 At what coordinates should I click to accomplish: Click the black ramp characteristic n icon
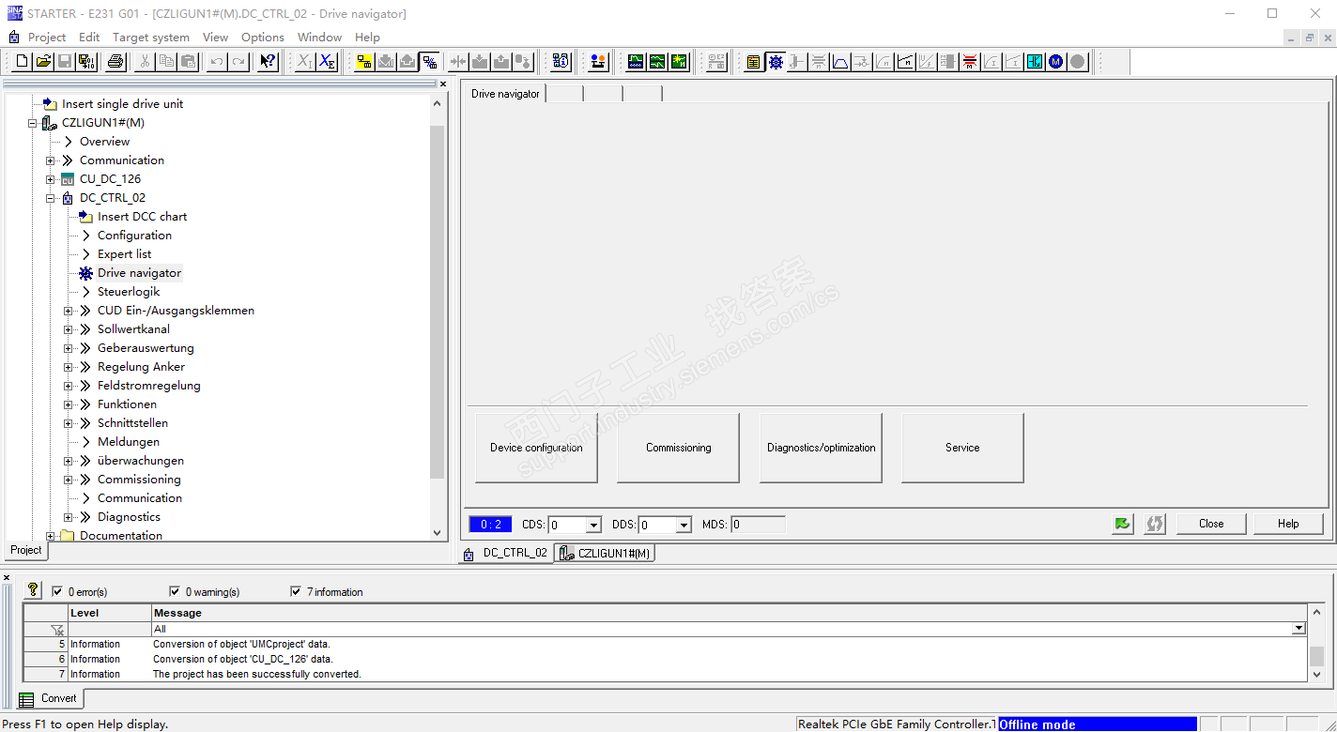tap(905, 62)
